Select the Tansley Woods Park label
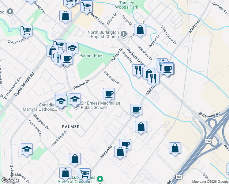The width and height of the screenshot is (229, 184). [x=126, y=5]
